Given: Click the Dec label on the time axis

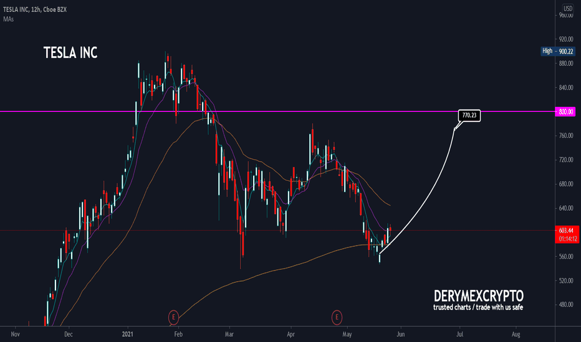Looking at the screenshot, I should pos(69,335).
